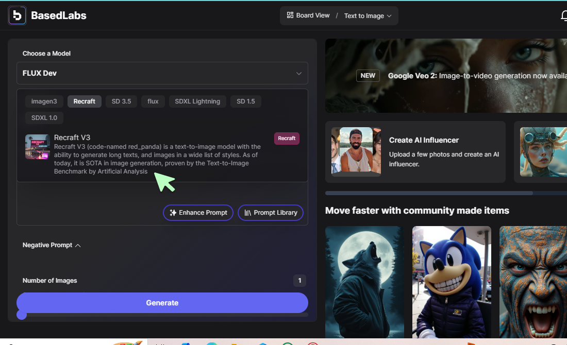Image resolution: width=567 pixels, height=345 pixels.
Task: Open the notification bell icon
Action: (x=564, y=16)
